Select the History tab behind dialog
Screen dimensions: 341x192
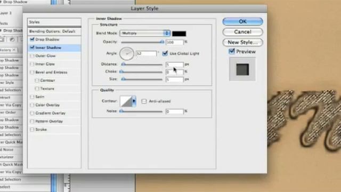[9, 50]
